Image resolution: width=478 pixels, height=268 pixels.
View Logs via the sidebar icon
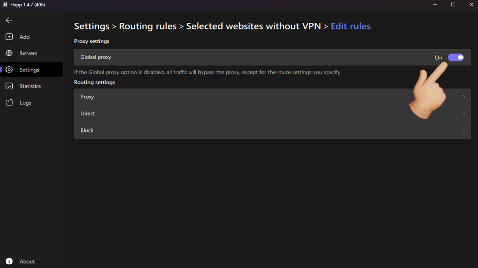click(9, 102)
